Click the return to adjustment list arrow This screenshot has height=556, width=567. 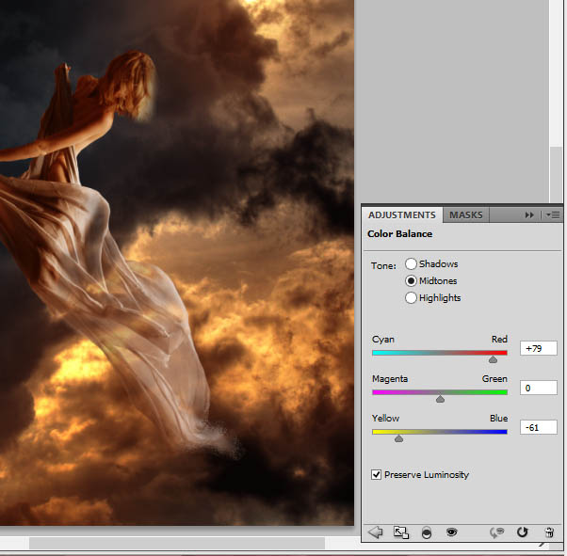[375, 532]
